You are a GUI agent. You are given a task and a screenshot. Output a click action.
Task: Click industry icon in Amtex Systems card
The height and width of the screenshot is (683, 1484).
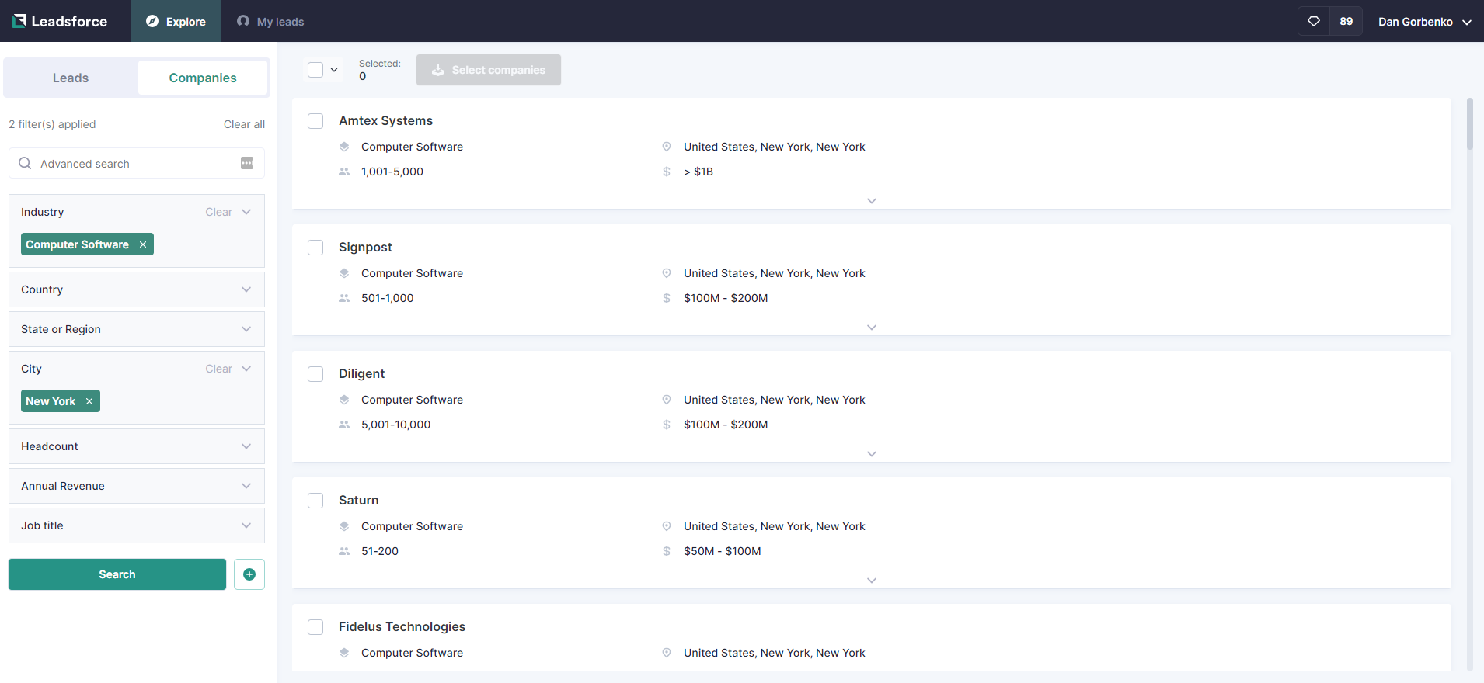point(344,147)
